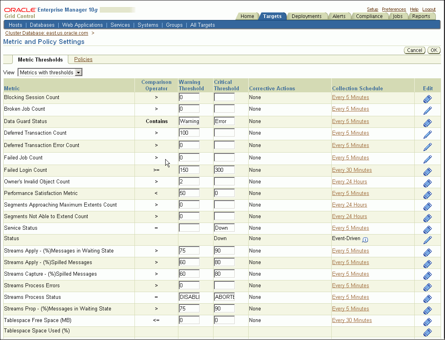
Task: Edit Tablespace Space Used (%) metric
Action: 427,332
